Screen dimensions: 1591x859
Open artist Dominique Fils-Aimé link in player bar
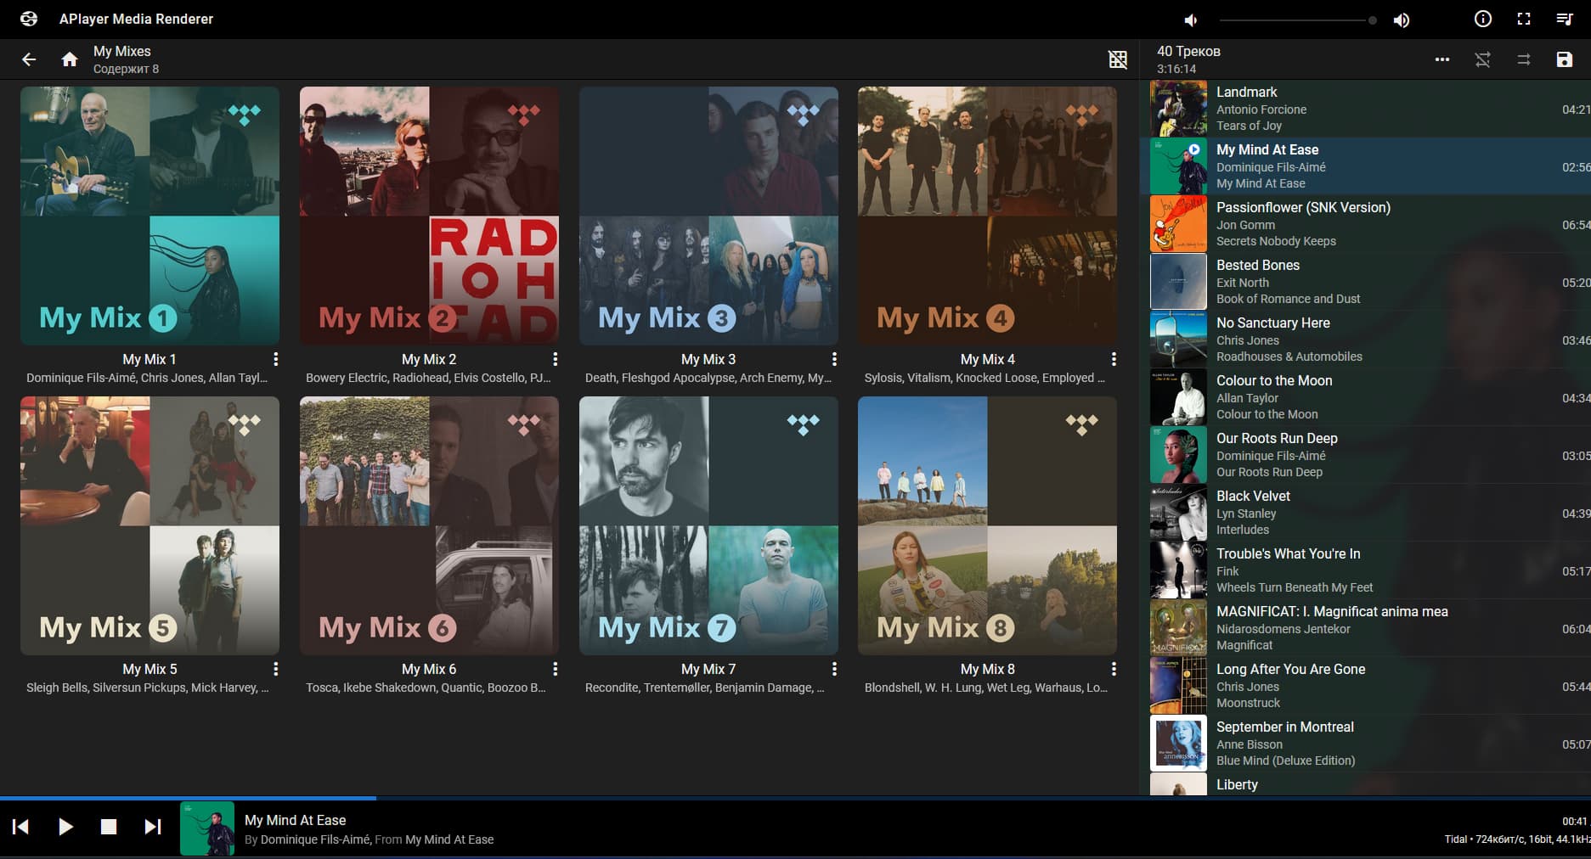(x=315, y=839)
